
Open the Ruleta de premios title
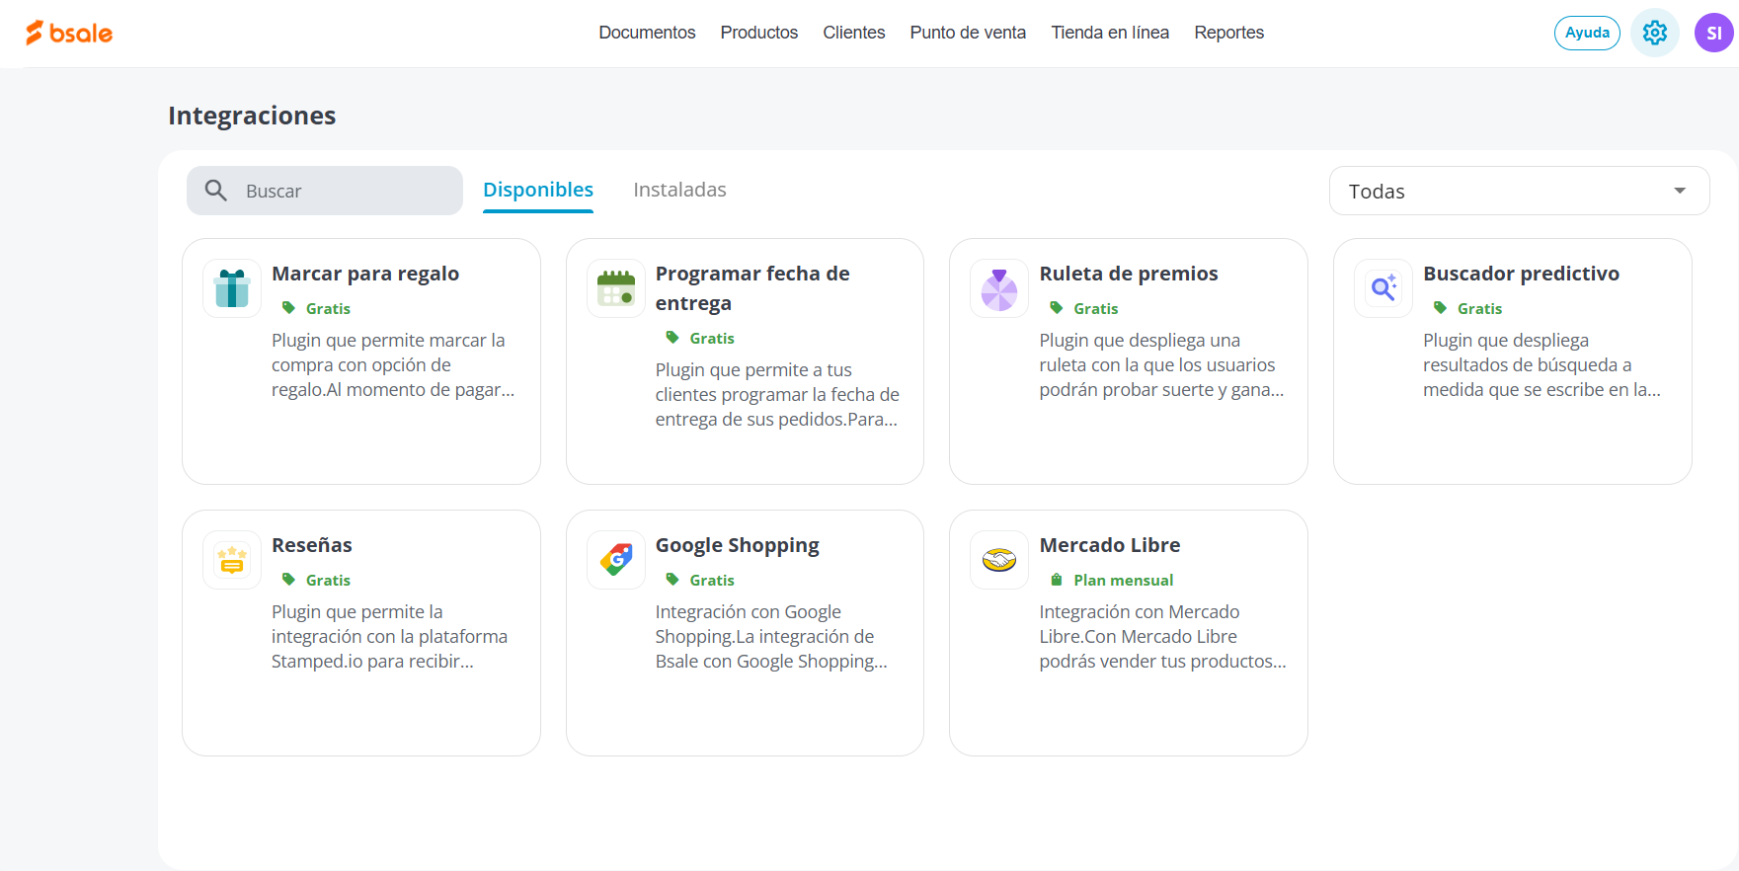tap(1129, 274)
